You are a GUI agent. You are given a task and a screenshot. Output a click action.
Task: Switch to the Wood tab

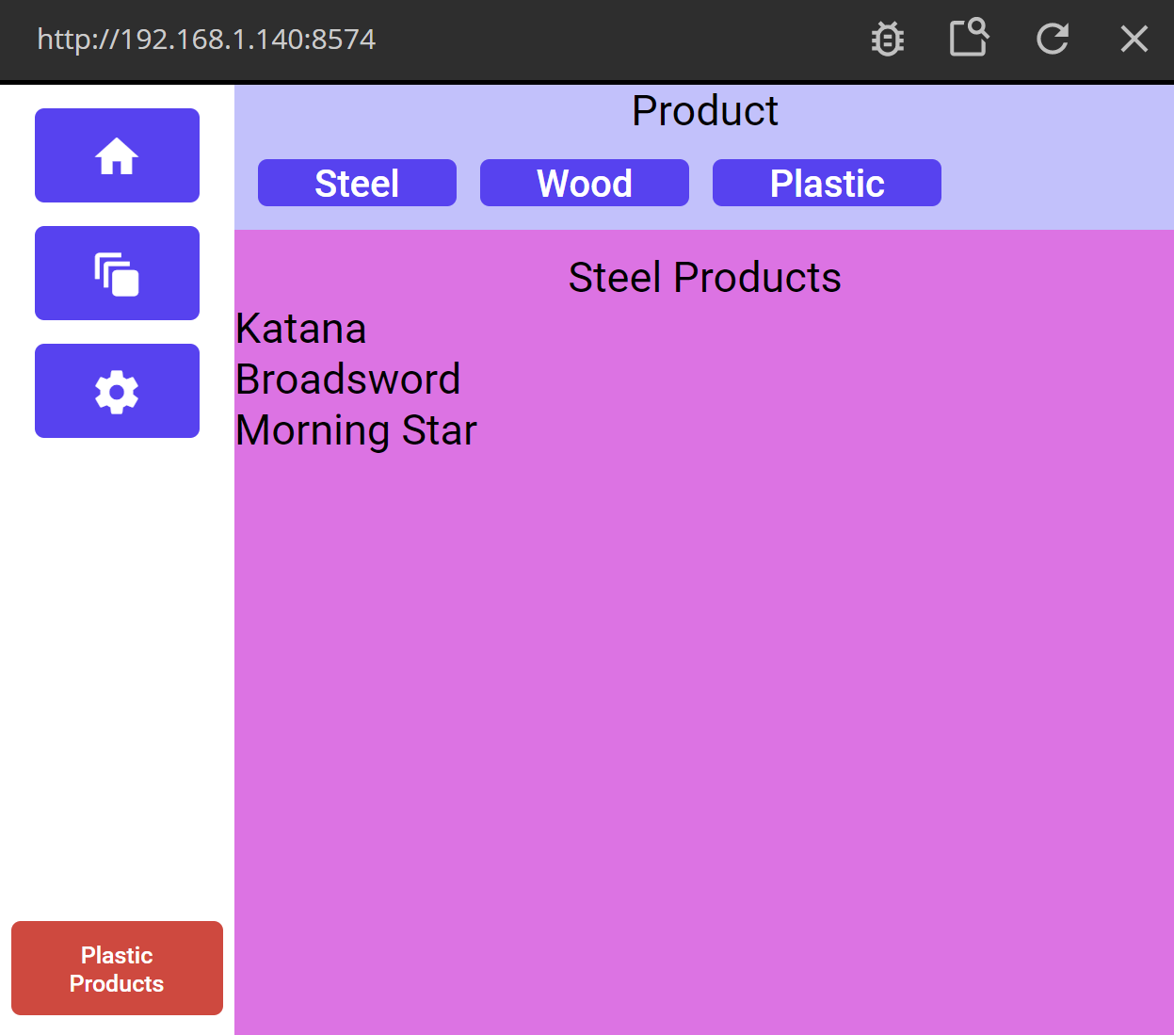(x=584, y=183)
